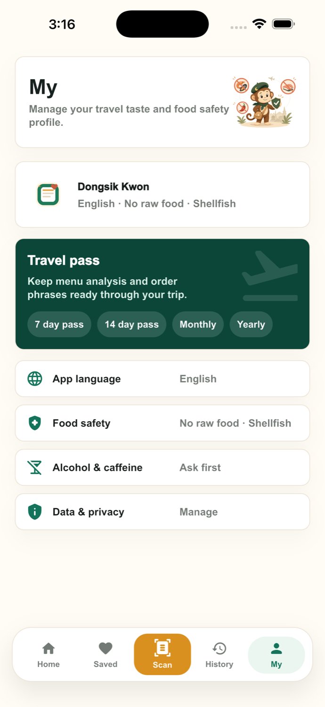Viewport: 325px width, 707px height.
Task: Tap the info shield Data & privacy icon
Action: pos(35,511)
